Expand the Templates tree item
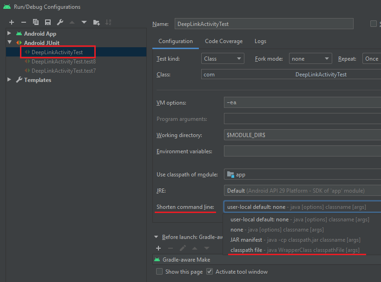Screen dimensions: 381x282 click(8, 80)
